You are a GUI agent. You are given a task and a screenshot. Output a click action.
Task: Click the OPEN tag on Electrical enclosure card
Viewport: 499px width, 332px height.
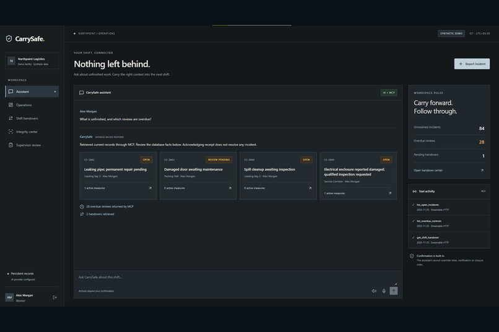(x=386, y=160)
